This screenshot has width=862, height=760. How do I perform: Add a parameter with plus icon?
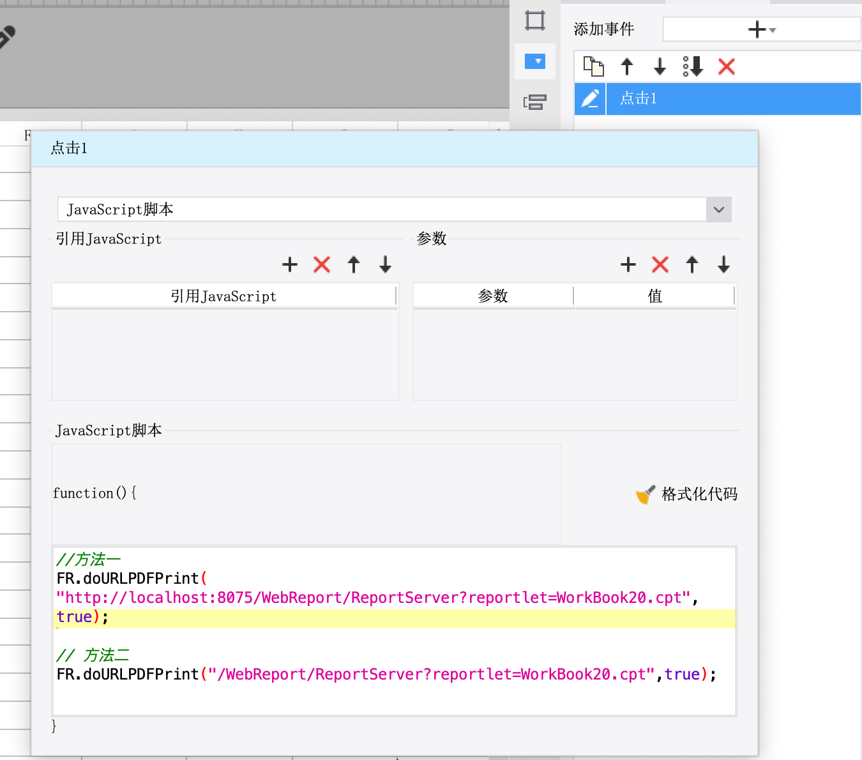tap(628, 264)
